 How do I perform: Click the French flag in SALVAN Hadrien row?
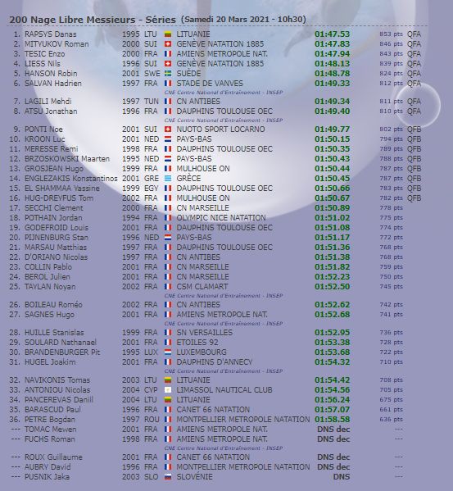click(x=168, y=84)
